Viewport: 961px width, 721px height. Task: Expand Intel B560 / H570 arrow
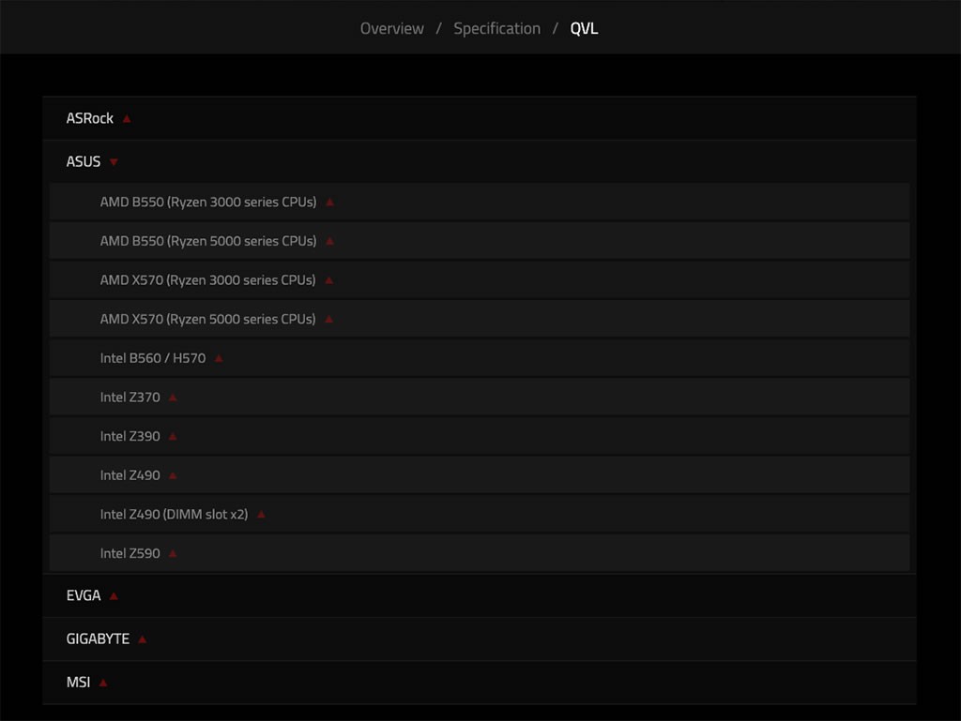[219, 358]
